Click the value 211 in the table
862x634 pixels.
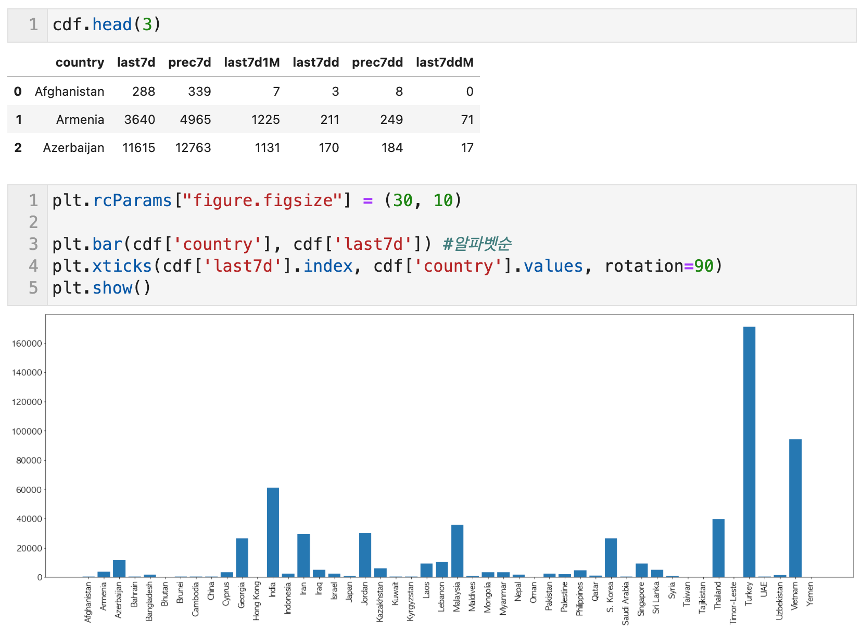pyautogui.click(x=329, y=120)
